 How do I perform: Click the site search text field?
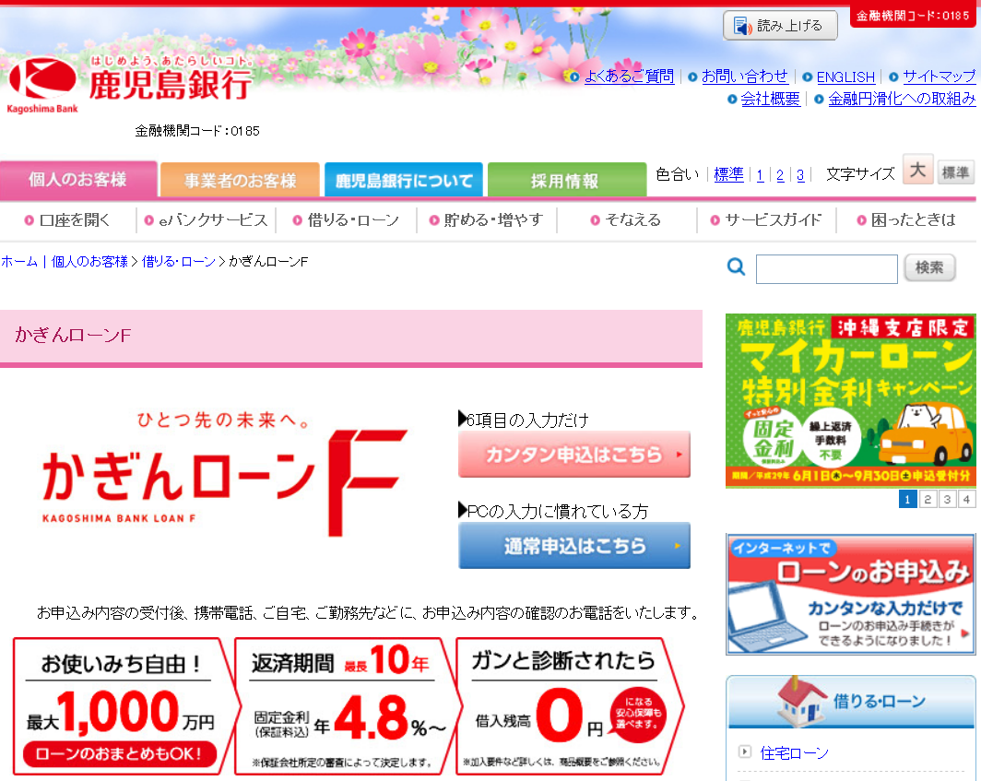tap(826, 268)
